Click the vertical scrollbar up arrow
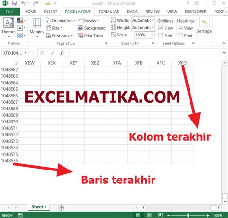The image size is (228, 218). (x=225, y=63)
